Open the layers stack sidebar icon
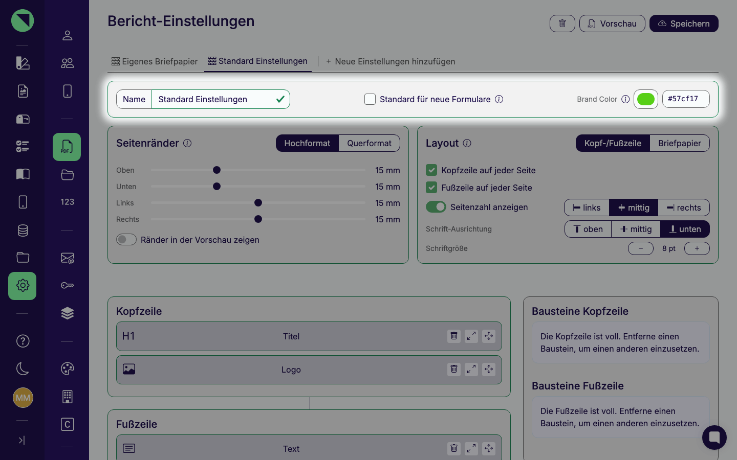Viewport: 737px width, 460px height. click(67, 313)
